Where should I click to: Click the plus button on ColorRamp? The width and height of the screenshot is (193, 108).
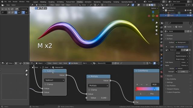coord(137,85)
